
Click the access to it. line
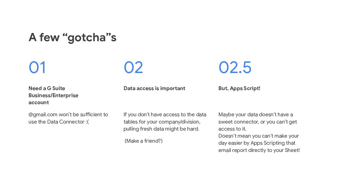tap(232, 129)
